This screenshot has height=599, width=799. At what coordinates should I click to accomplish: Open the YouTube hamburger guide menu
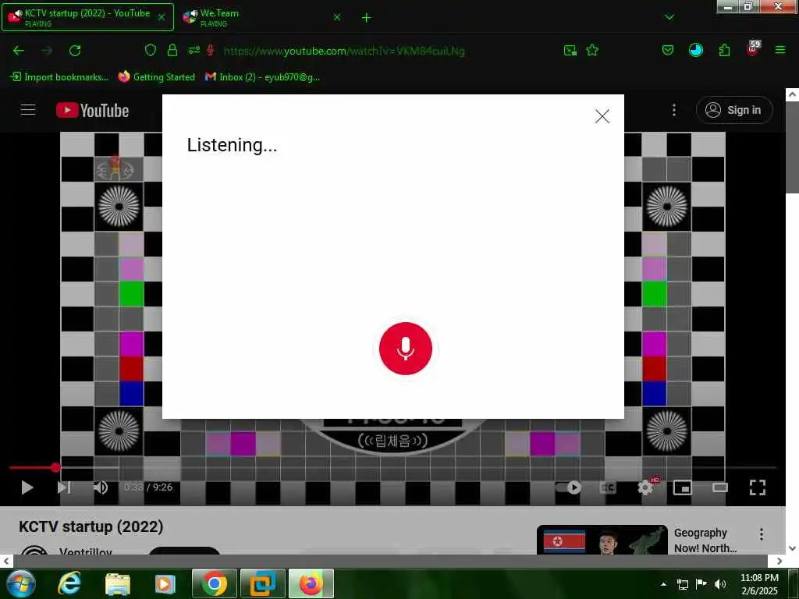point(28,109)
